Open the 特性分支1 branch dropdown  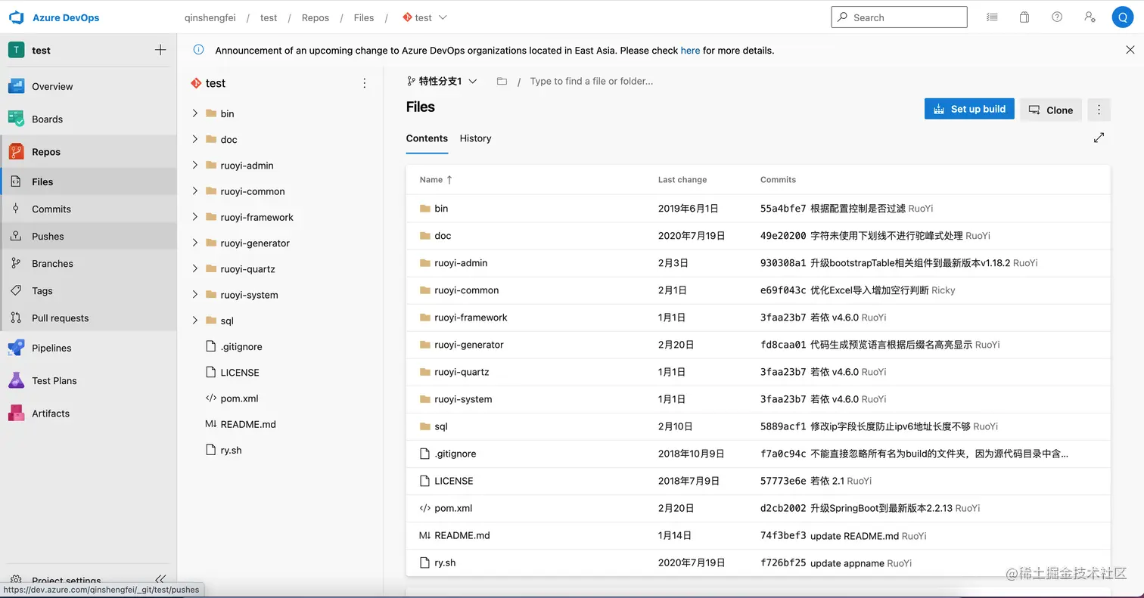tap(442, 81)
